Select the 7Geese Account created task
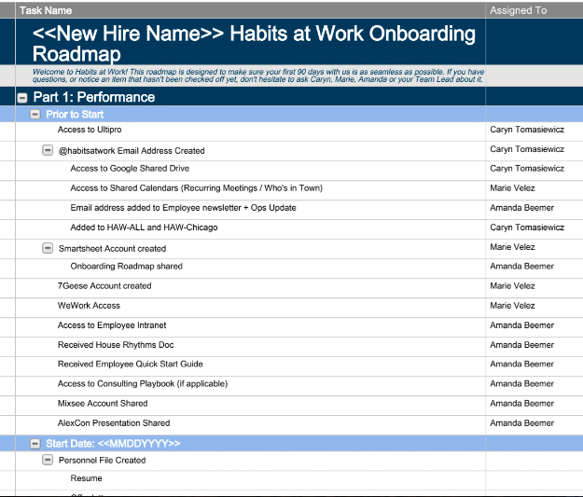 [104, 286]
